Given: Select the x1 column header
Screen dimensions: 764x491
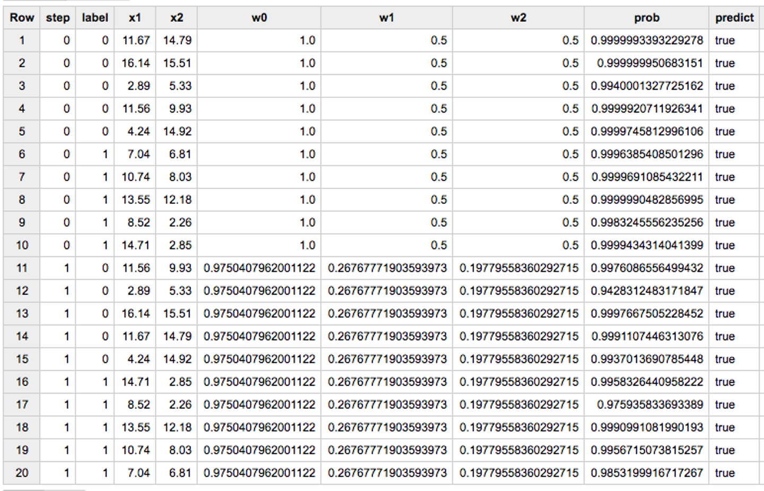Looking at the screenshot, I should tap(135, 18).
